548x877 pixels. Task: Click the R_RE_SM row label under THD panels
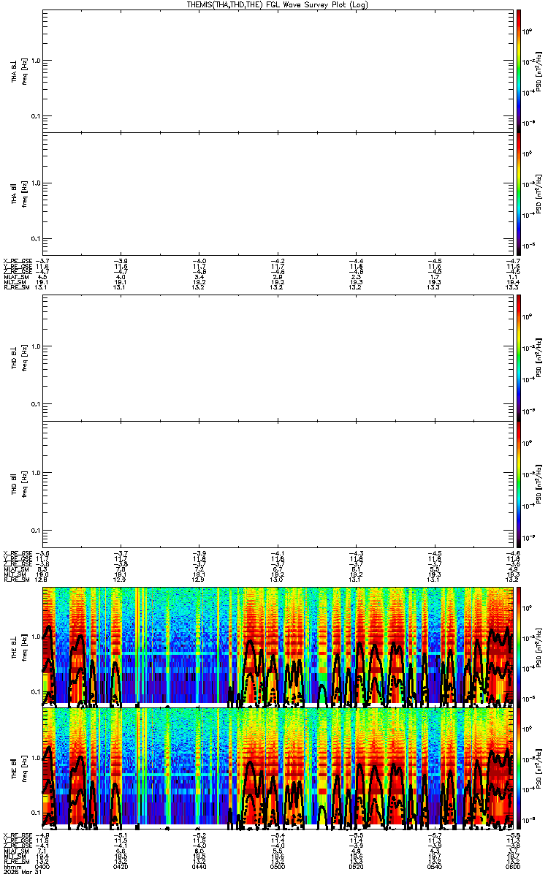(x=16, y=579)
